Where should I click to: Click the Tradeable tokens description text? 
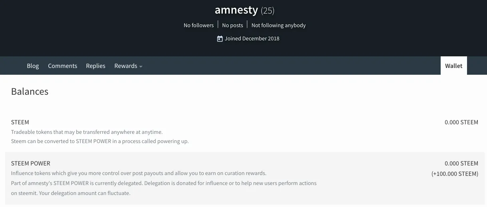pos(87,132)
